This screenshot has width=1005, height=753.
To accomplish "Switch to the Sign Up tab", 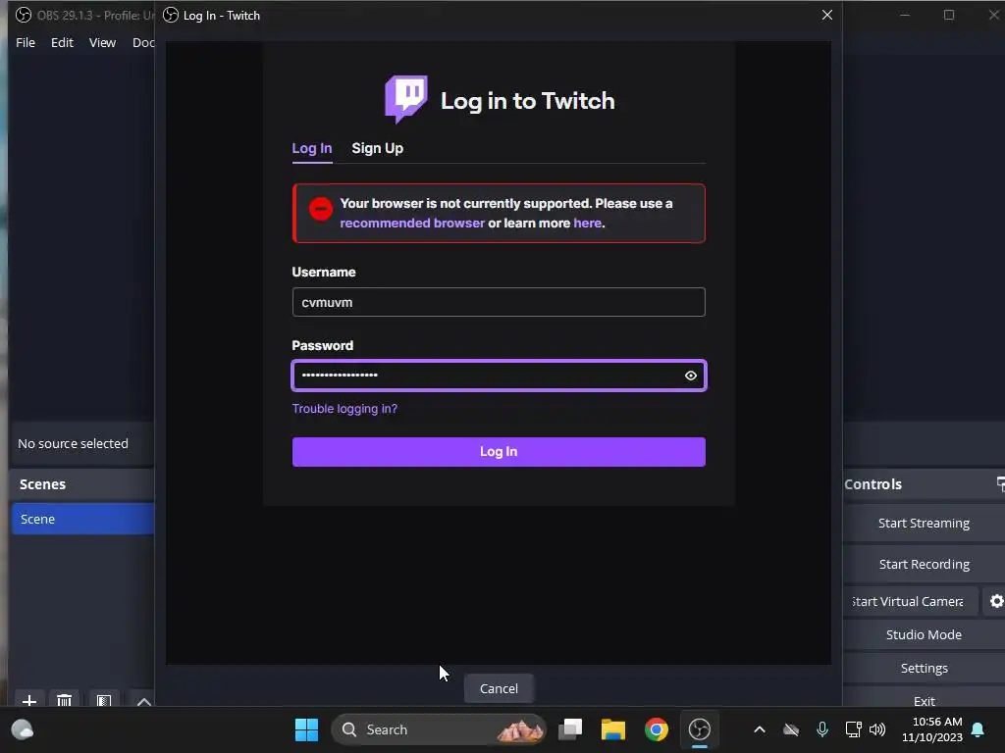I will (x=378, y=148).
